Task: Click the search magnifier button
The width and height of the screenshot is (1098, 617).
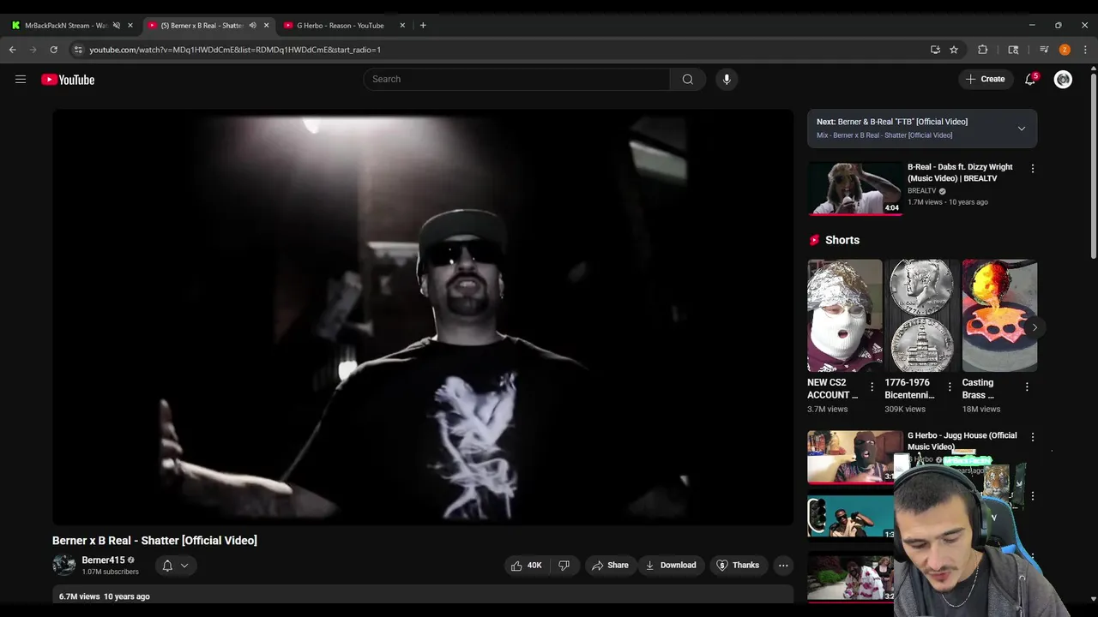Action: point(688,79)
